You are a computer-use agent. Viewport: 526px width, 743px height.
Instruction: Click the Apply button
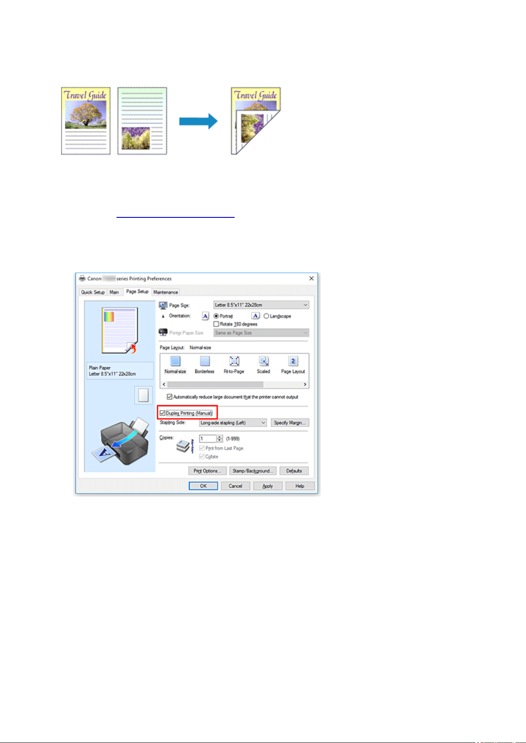(x=268, y=486)
